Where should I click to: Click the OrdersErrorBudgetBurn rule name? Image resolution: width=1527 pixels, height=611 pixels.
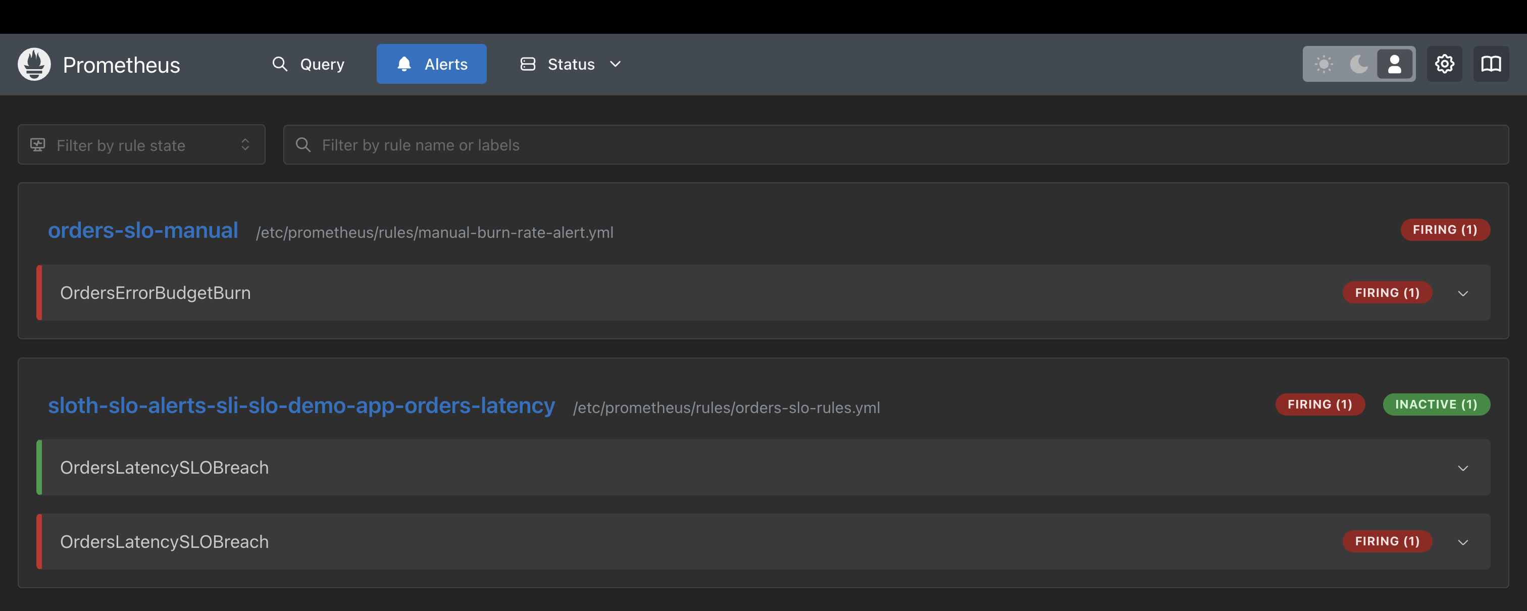(x=156, y=293)
